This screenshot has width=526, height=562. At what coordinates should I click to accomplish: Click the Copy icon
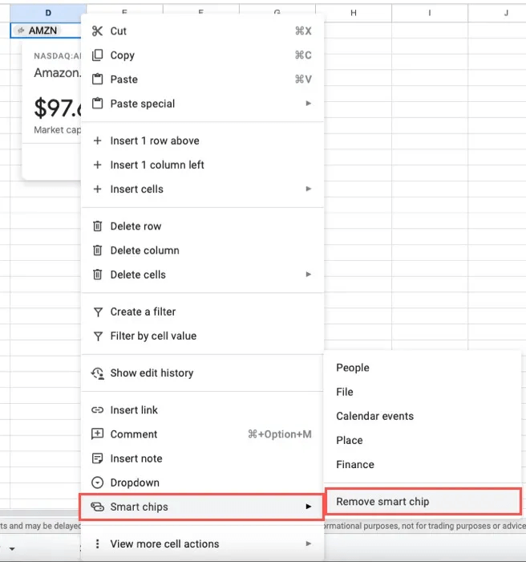pos(97,55)
